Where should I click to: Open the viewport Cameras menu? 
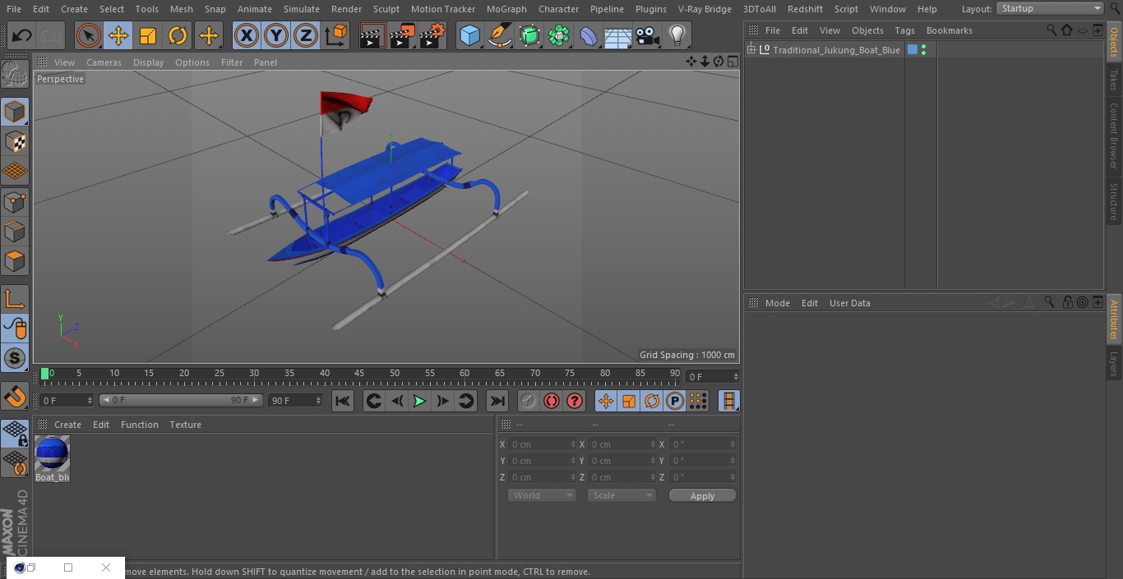point(104,62)
